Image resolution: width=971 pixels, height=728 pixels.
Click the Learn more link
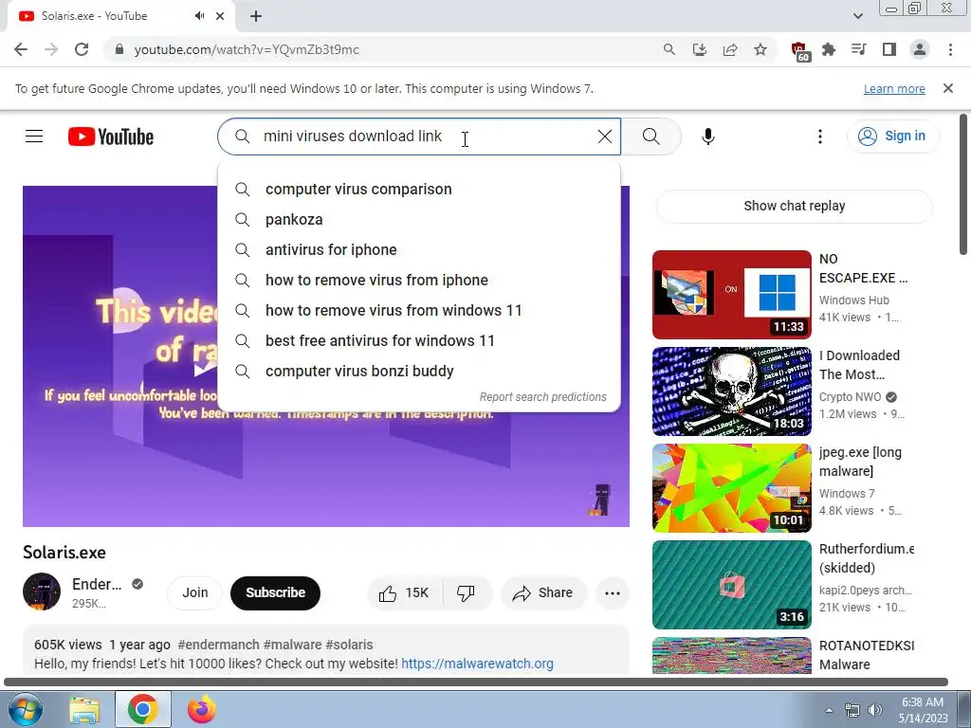(x=894, y=88)
